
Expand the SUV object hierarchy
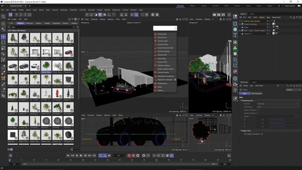click(x=240, y=30)
